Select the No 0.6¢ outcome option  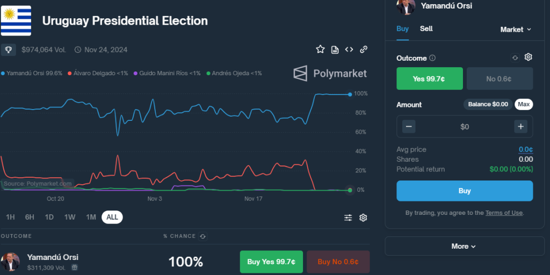(499, 79)
